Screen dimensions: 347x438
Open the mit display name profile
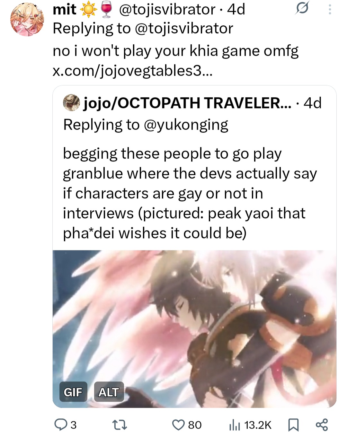[65, 9]
